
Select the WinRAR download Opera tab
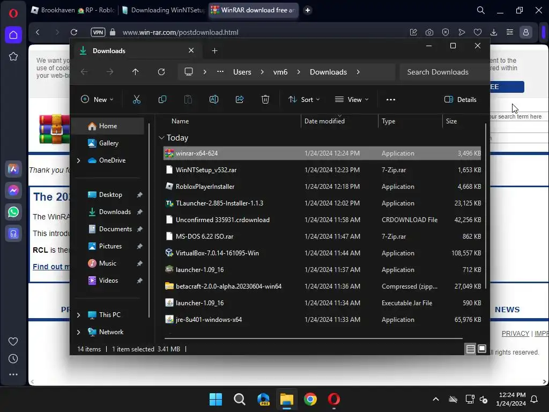pos(254,10)
